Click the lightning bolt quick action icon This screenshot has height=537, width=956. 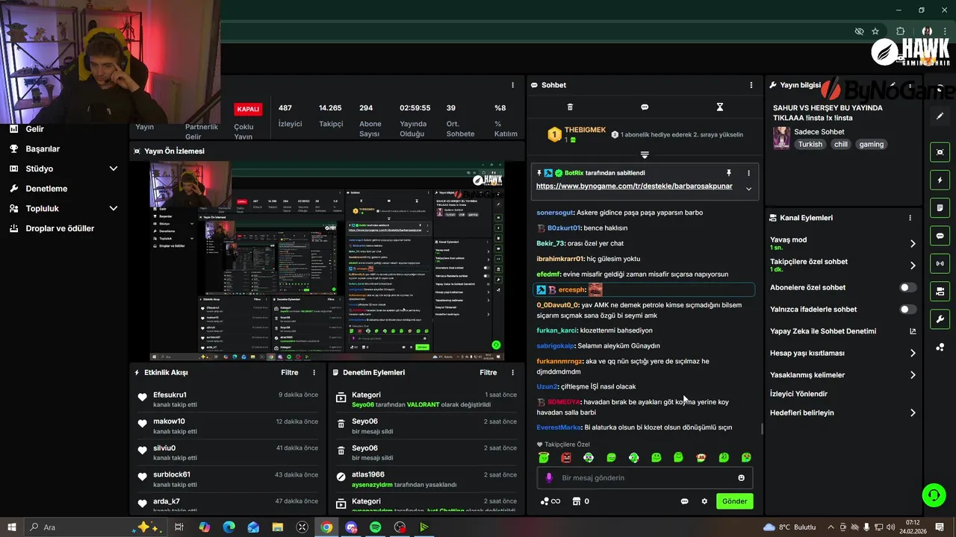coord(940,180)
